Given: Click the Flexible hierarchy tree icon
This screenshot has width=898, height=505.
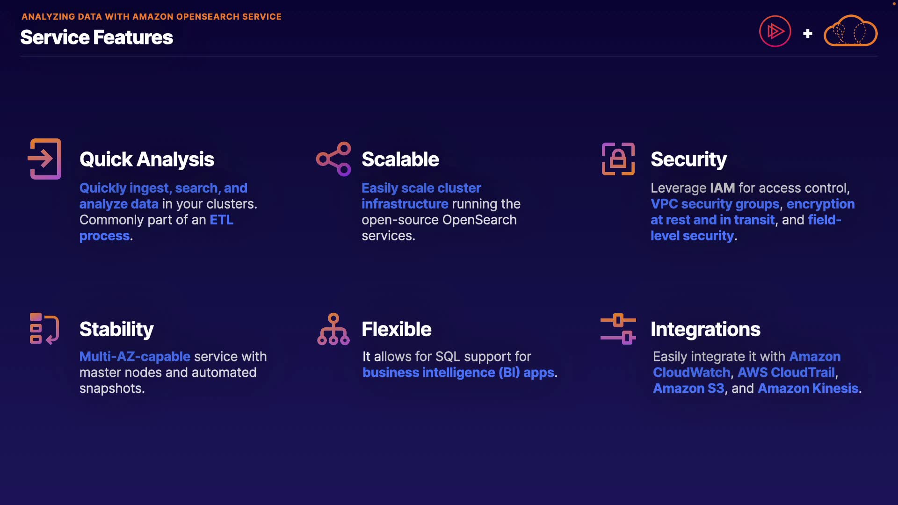Looking at the screenshot, I should pos(333,329).
